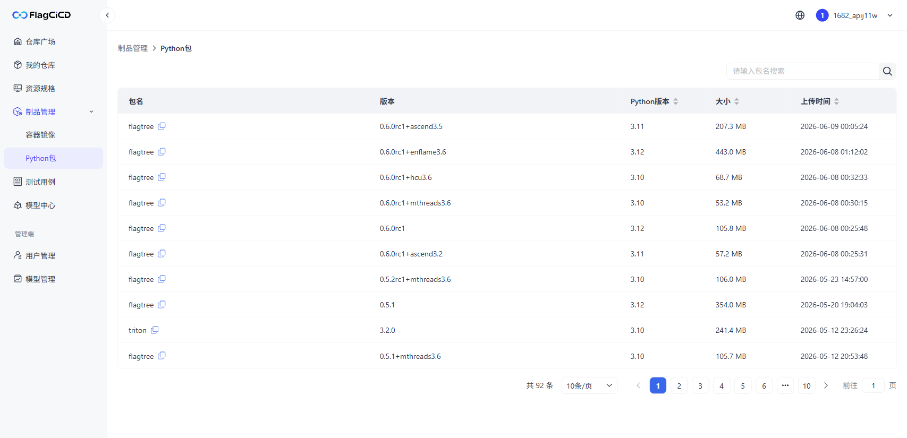Select Python包 submenu item
The image size is (907, 438).
[54, 158]
